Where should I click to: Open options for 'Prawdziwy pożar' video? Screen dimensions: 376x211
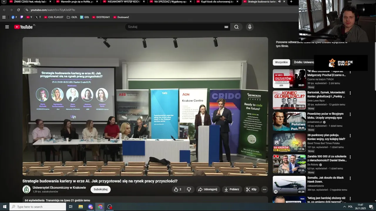point(350,115)
